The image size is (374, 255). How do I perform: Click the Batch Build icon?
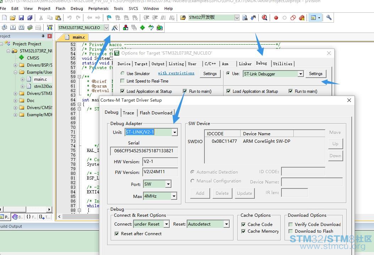point(30,28)
